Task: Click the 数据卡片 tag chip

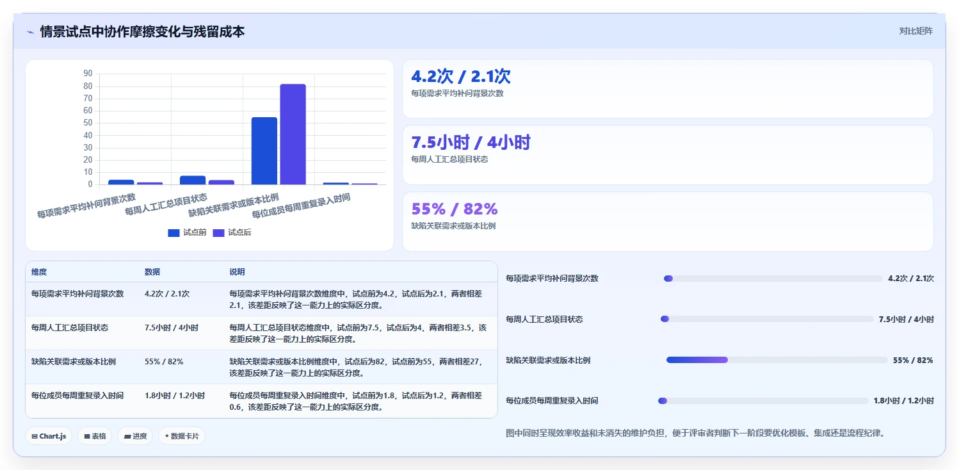Action: (182, 436)
